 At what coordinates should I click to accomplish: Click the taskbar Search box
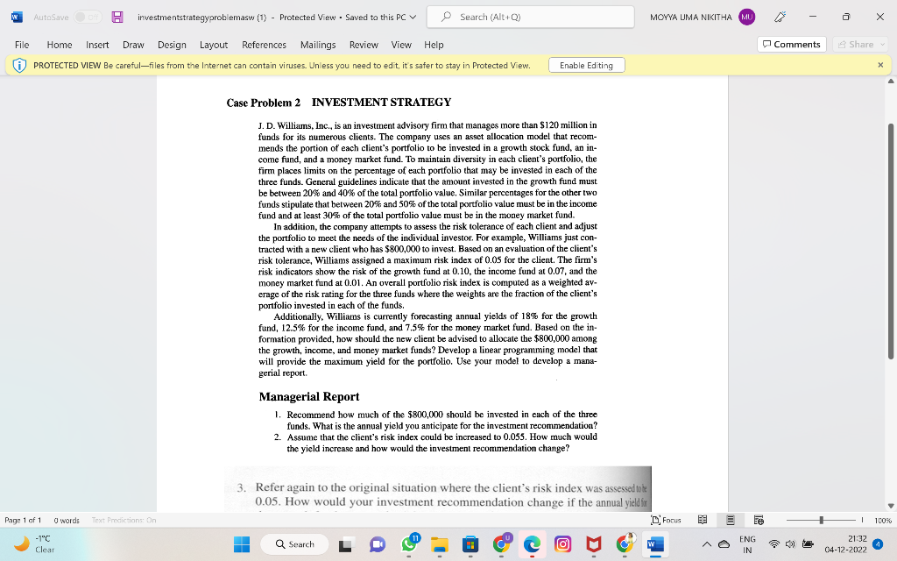pos(294,544)
